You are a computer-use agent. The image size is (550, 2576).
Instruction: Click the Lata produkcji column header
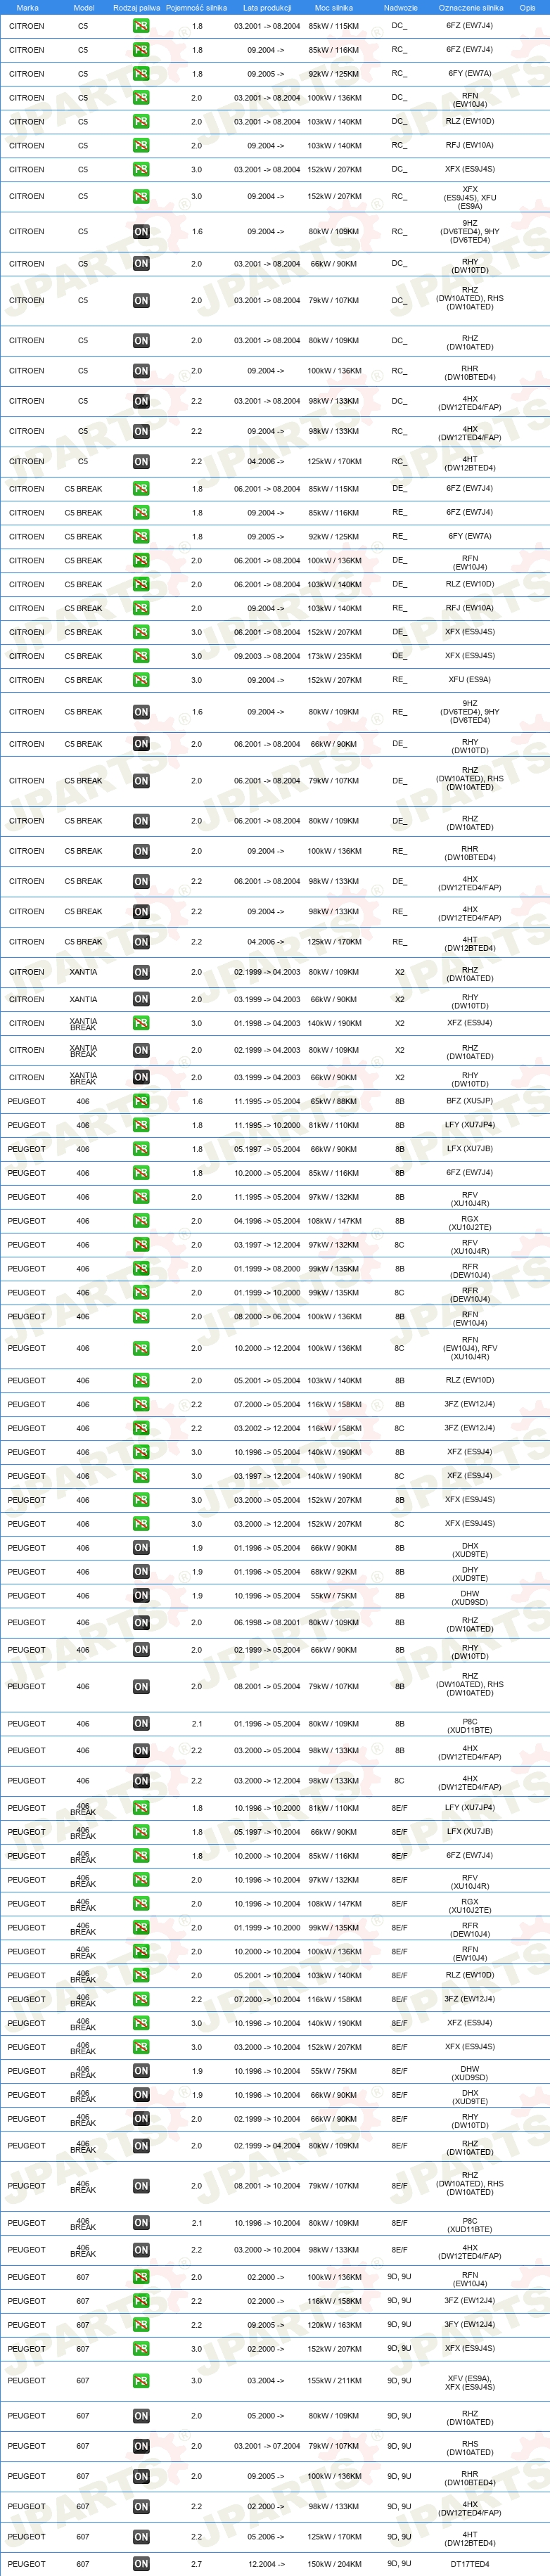click(x=267, y=7)
